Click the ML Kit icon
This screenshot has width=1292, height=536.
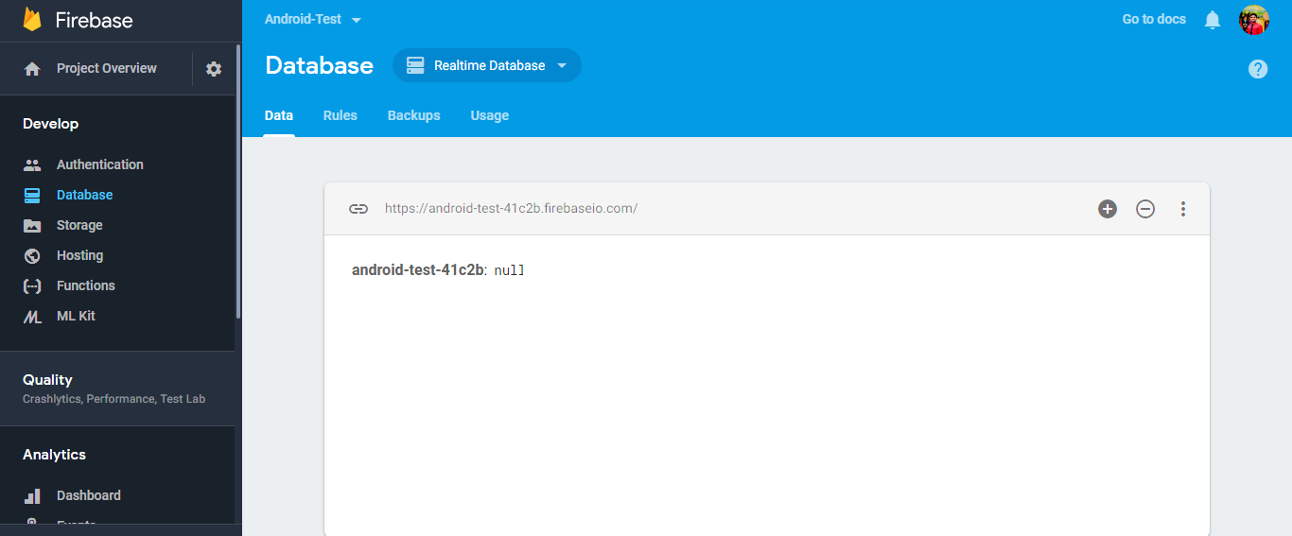(x=32, y=317)
